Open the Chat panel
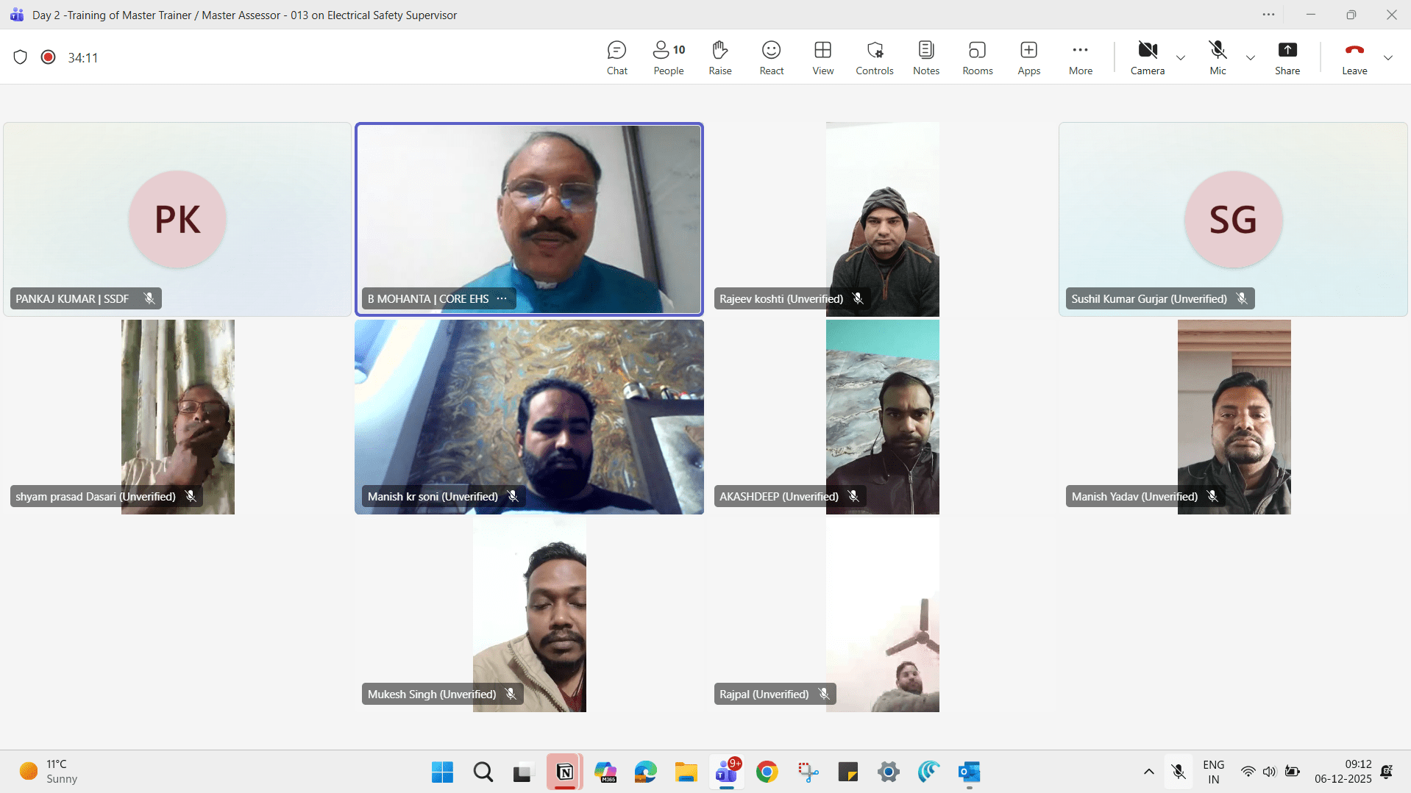The image size is (1411, 793). (x=616, y=57)
